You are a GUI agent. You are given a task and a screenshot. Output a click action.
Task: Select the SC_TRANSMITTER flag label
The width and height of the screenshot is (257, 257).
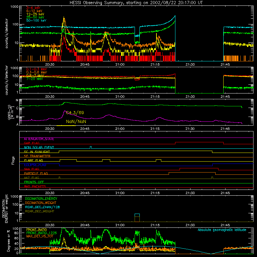[x=37, y=156]
